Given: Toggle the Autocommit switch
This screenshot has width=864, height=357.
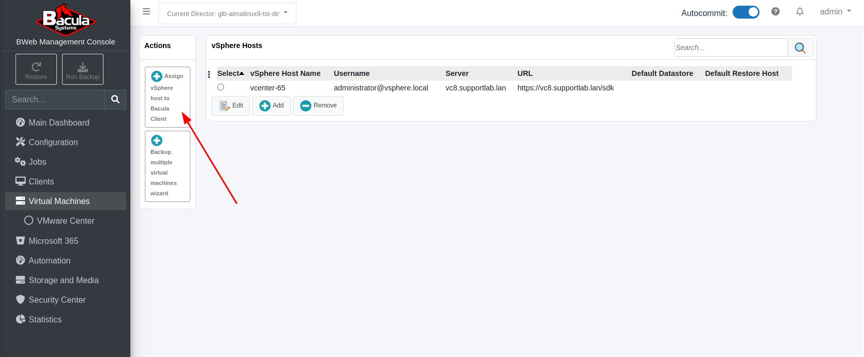Looking at the screenshot, I should pyautogui.click(x=746, y=12).
